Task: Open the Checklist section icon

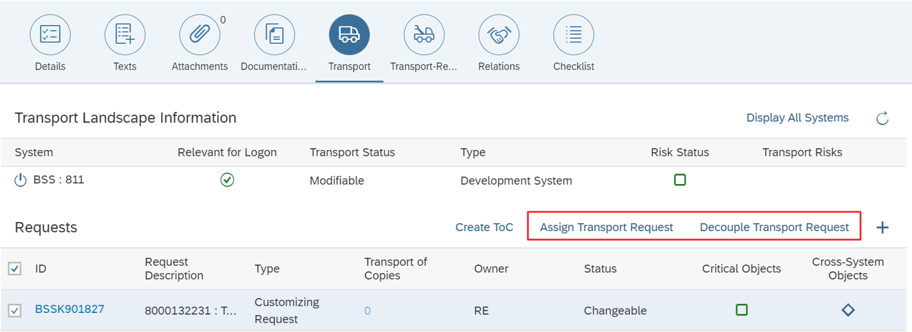Action: pos(573,35)
